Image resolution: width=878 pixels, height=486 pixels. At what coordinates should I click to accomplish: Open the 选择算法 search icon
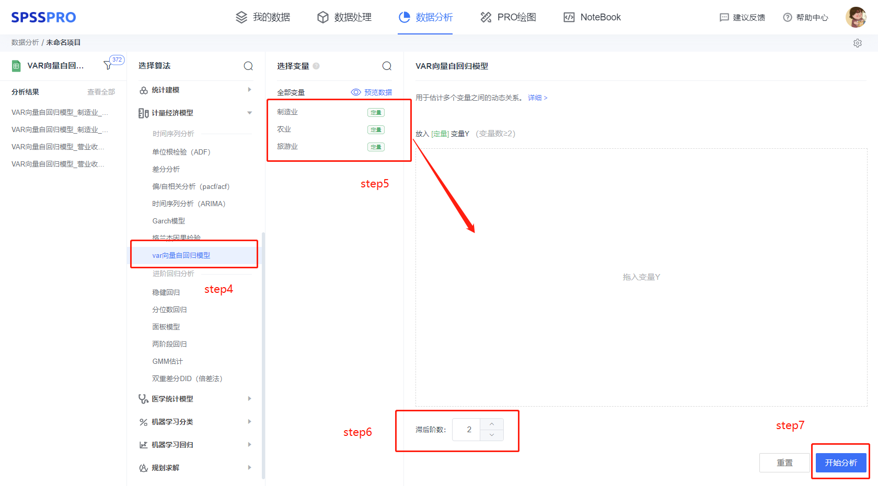[x=248, y=66]
